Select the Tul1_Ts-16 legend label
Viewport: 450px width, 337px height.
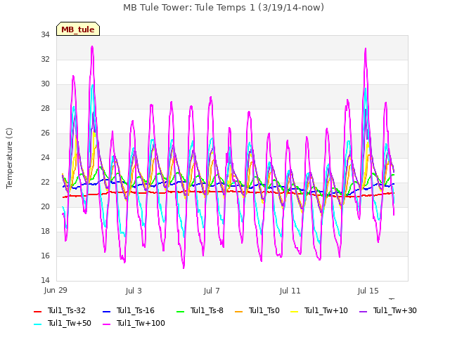(x=136, y=310)
